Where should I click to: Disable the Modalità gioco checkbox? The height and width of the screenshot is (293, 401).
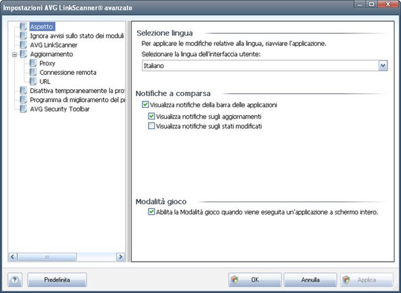click(x=152, y=212)
